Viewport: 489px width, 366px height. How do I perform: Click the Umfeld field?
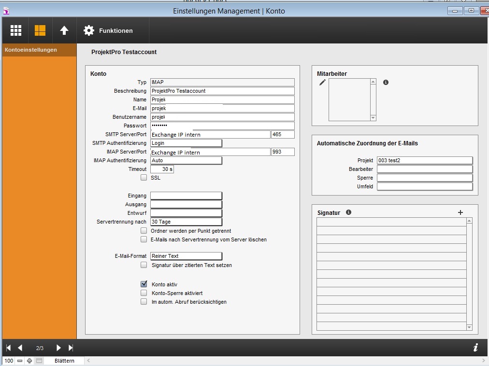coord(425,187)
